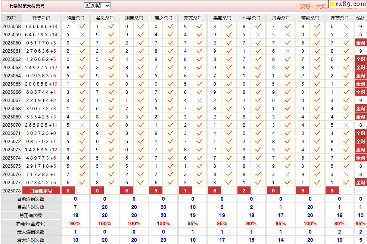The image size is (367, 244).
Task: Click the 谷风杀号 column header
Action: (105, 18)
